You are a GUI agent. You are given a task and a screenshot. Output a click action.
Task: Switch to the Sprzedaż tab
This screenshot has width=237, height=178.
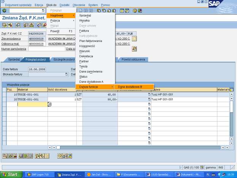14,59
